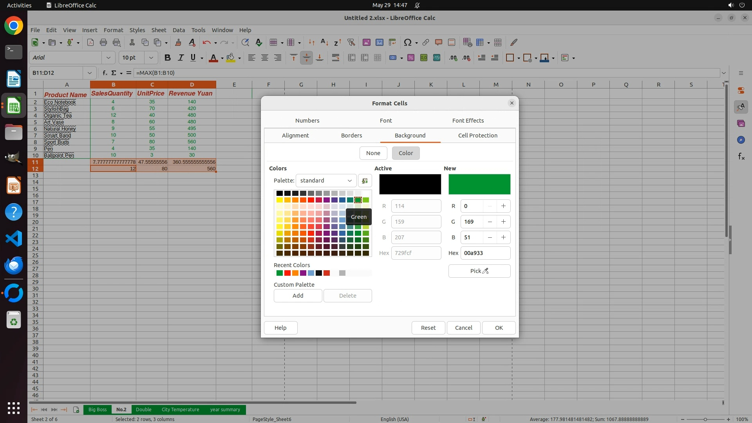This screenshot has height=423, width=752.
Task: Click the Bold formatting icon
Action: pos(168,58)
